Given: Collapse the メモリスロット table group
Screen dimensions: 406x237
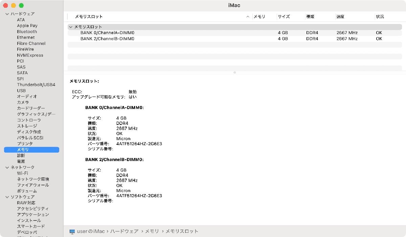Looking at the screenshot, I should [71, 27].
